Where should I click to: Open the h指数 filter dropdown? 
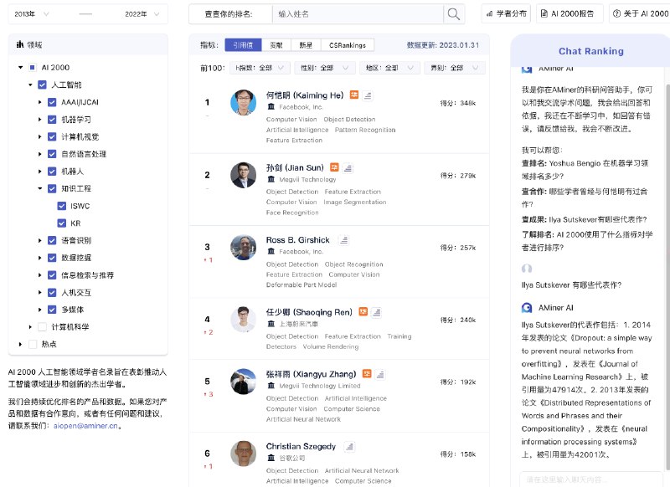(x=260, y=68)
